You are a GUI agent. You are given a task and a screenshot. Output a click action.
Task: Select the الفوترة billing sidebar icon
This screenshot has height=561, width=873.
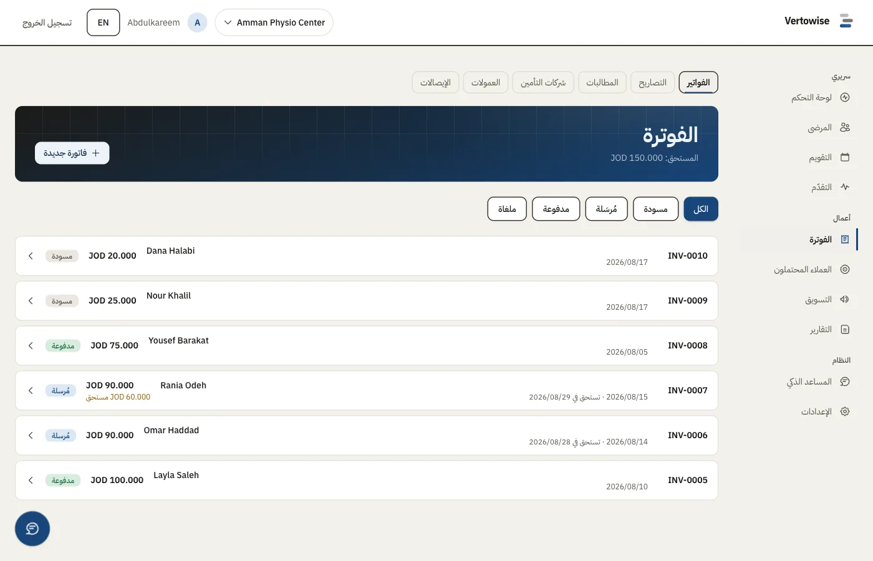845,239
